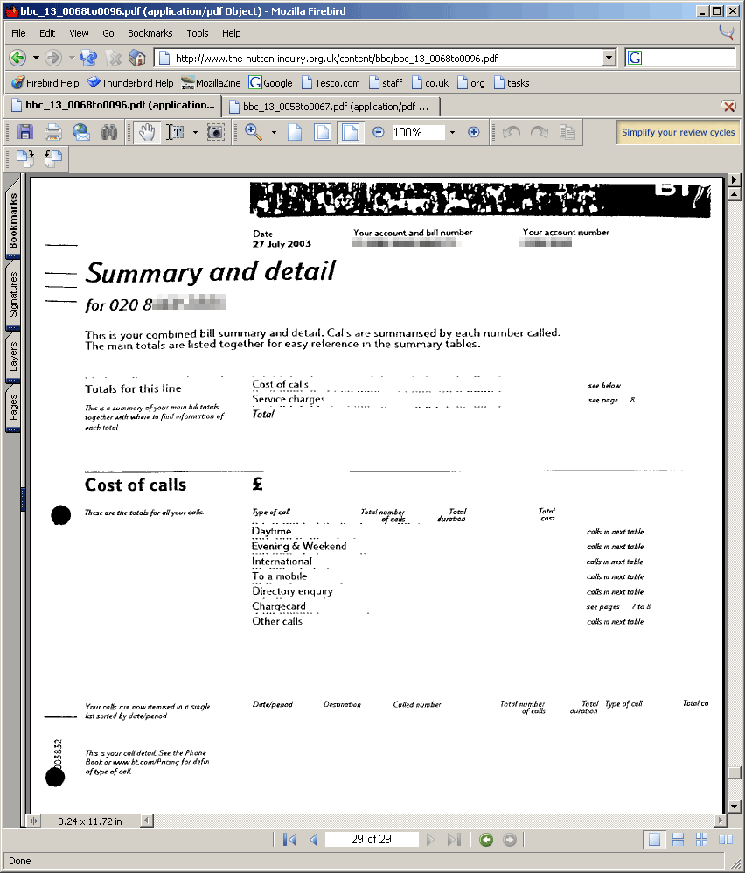
Task: Enable Single Page layout view
Action: point(653,840)
